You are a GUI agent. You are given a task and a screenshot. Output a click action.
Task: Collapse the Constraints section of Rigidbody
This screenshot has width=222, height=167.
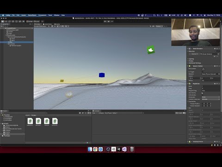point(188,102)
